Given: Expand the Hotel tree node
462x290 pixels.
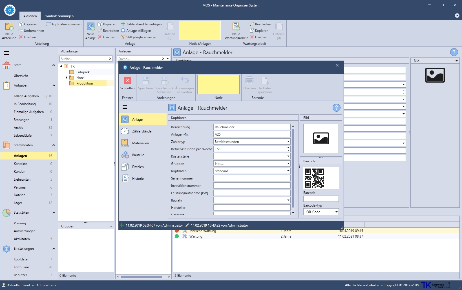Looking at the screenshot, I should pos(67,78).
